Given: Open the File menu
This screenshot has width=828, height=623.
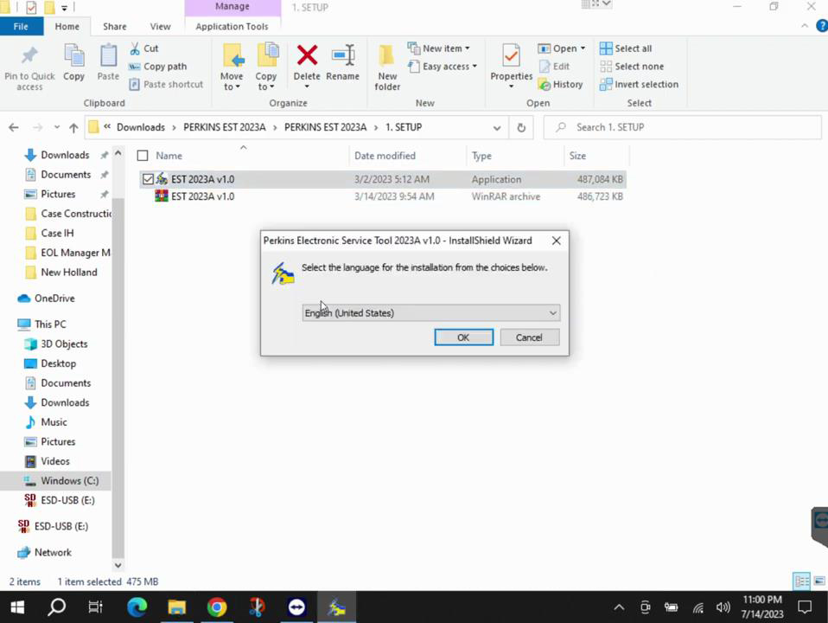Looking at the screenshot, I should click(x=21, y=27).
